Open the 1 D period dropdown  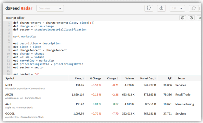coord(177,8)
